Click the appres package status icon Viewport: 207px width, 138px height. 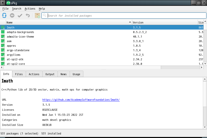tap(3, 46)
